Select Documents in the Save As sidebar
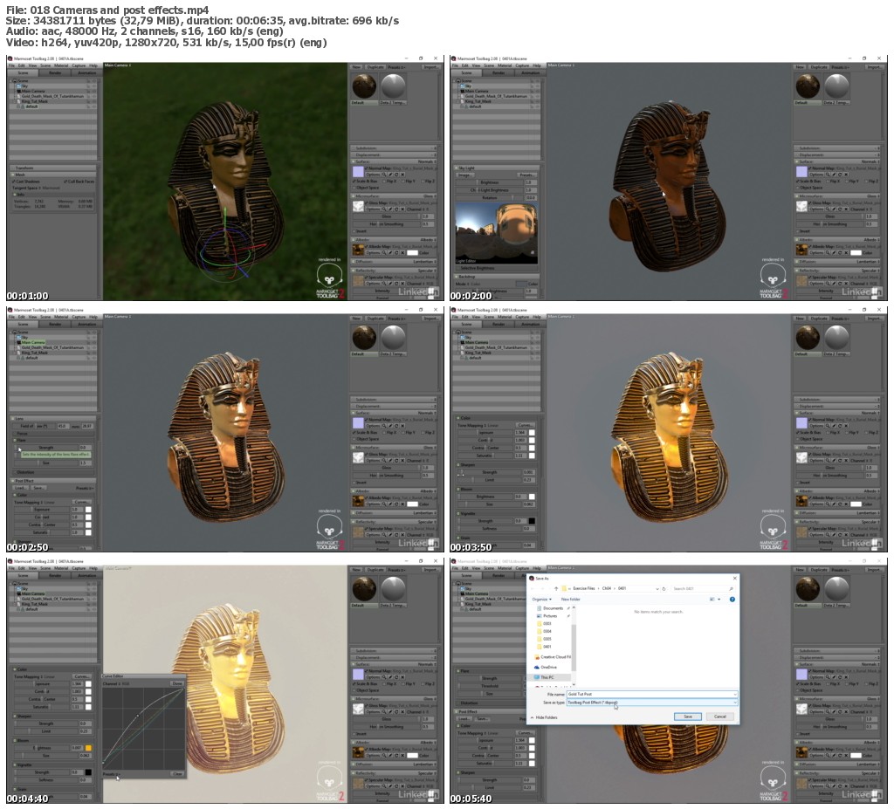 [553, 608]
